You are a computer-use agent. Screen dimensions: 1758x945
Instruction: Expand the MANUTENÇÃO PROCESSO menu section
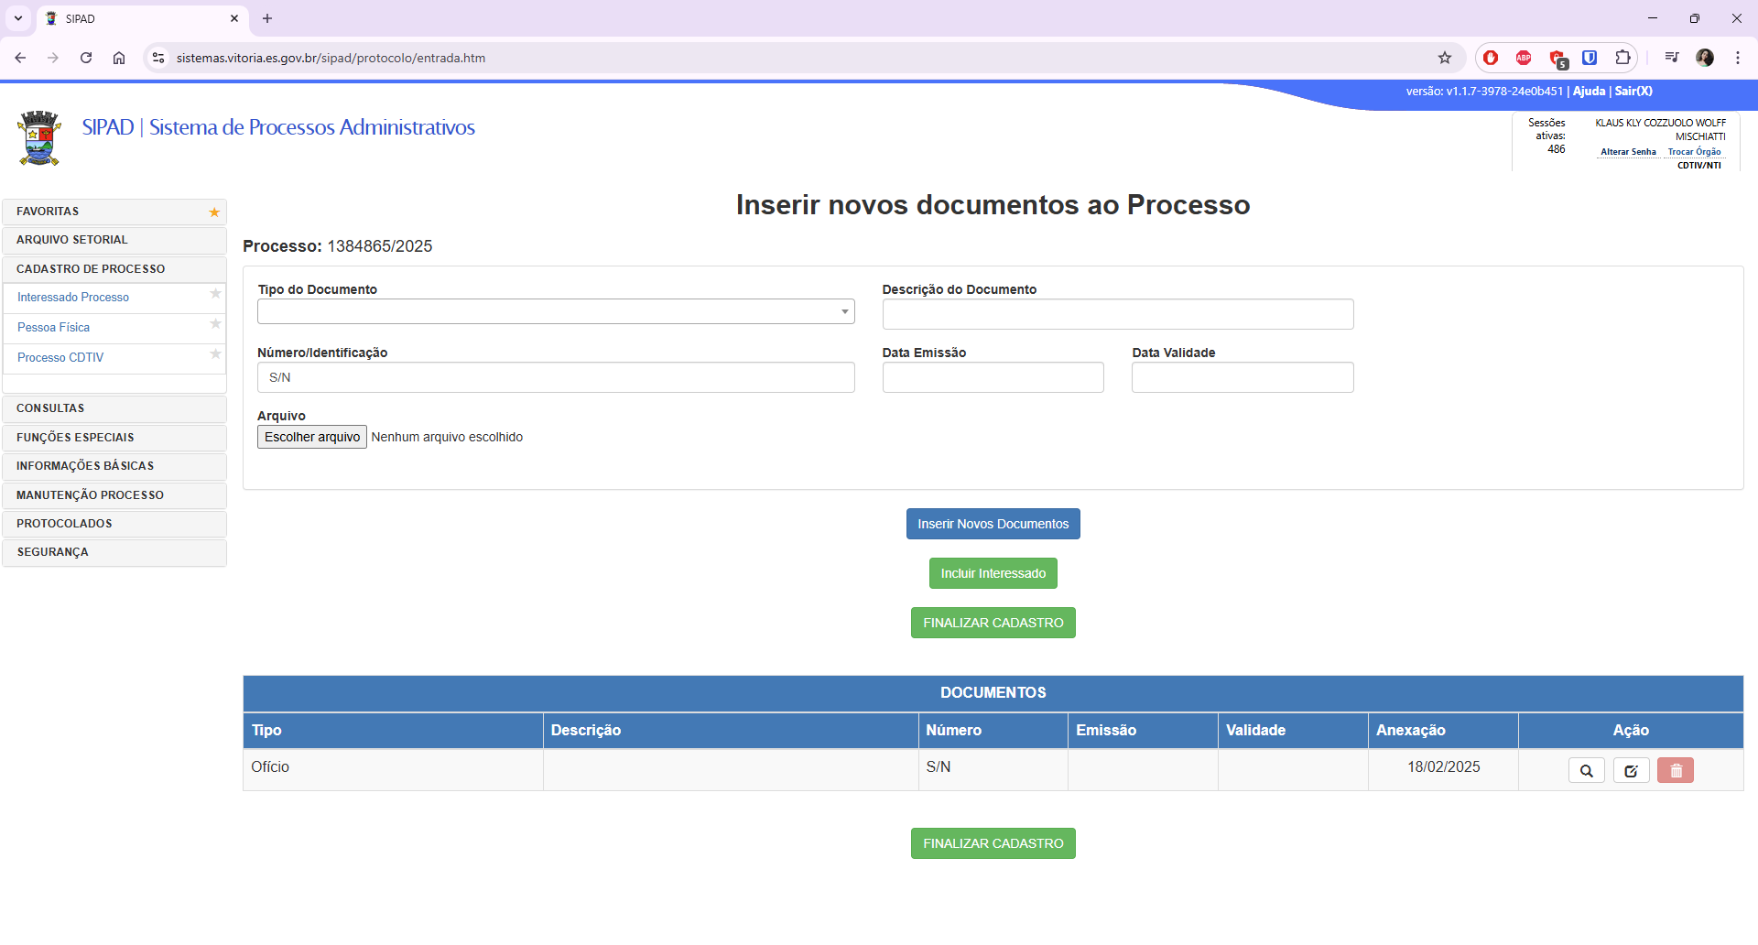(114, 495)
